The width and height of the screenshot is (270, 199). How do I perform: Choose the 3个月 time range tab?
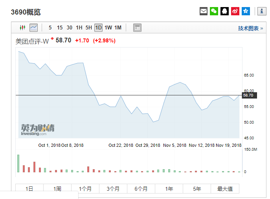pos(113,189)
